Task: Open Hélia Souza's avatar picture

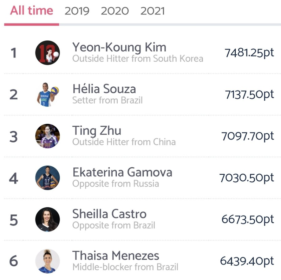Action: pyautogui.click(x=48, y=94)
